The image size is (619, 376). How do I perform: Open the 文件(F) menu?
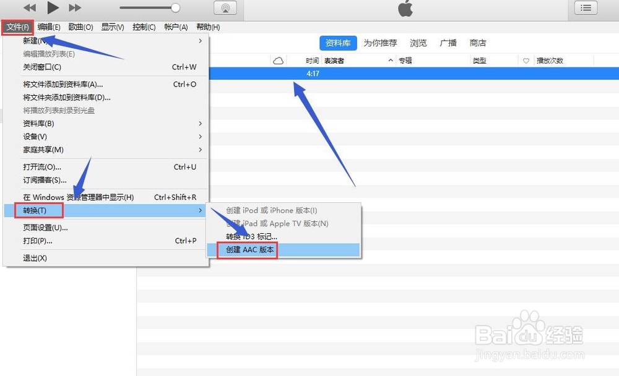(x=17, y=27)
